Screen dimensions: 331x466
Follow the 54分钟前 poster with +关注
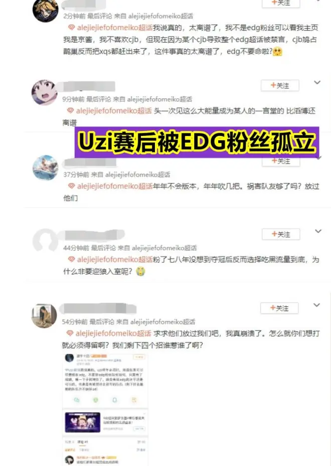279,308
